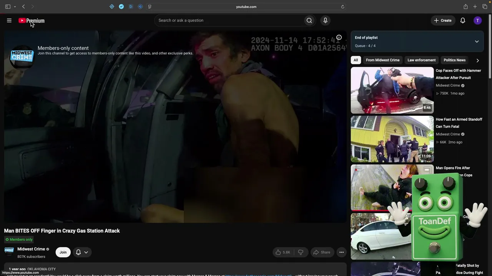The width and height of the screenshot is (492, 276).
Task: Click the video title 'Man BITES OFF Finger'
Action: pyautogui.click(x=62, y=231)
